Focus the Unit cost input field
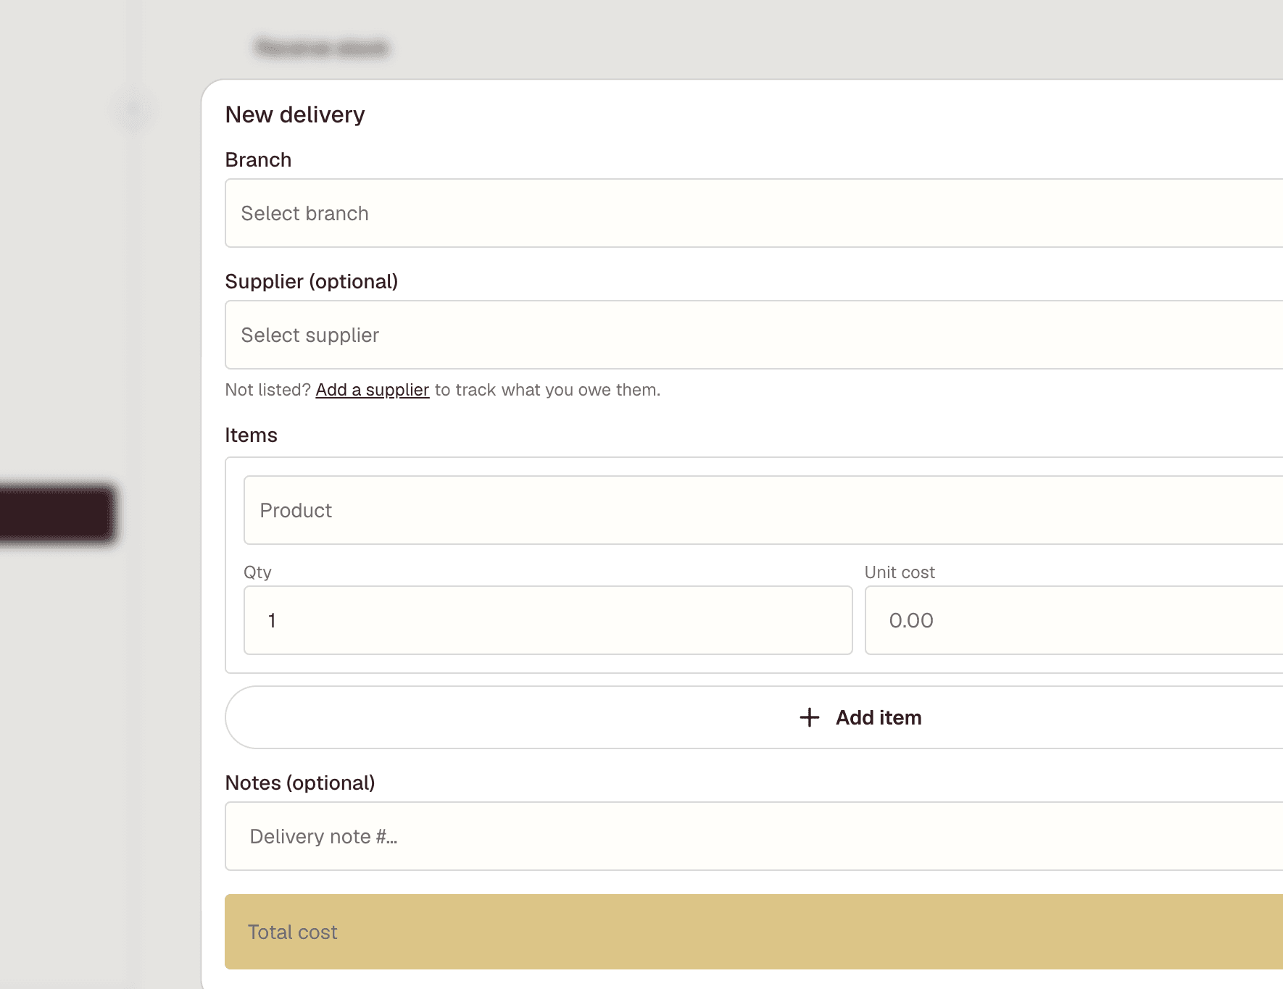The width and height of the screenshot is (1283, 989). pyautogui.click(x=1074, y=620)
